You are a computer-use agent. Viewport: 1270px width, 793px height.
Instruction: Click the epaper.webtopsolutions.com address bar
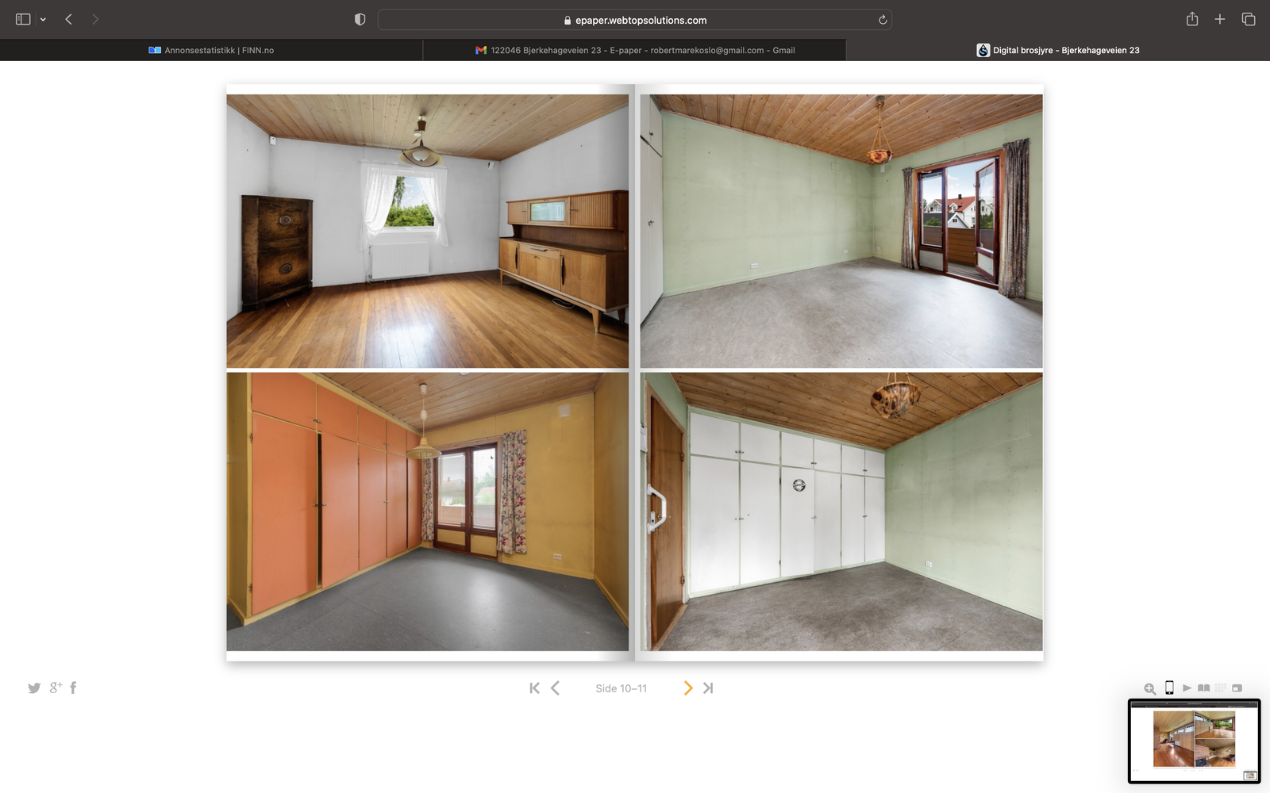point(635,20)
